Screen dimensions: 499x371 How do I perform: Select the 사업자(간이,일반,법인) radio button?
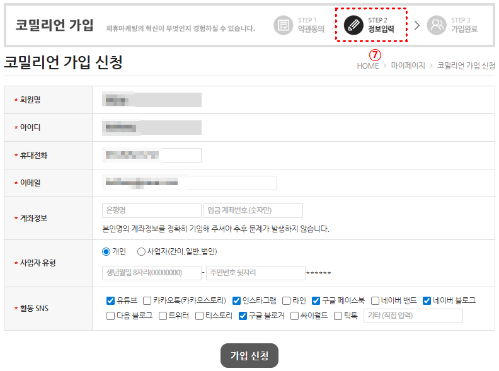141,251
